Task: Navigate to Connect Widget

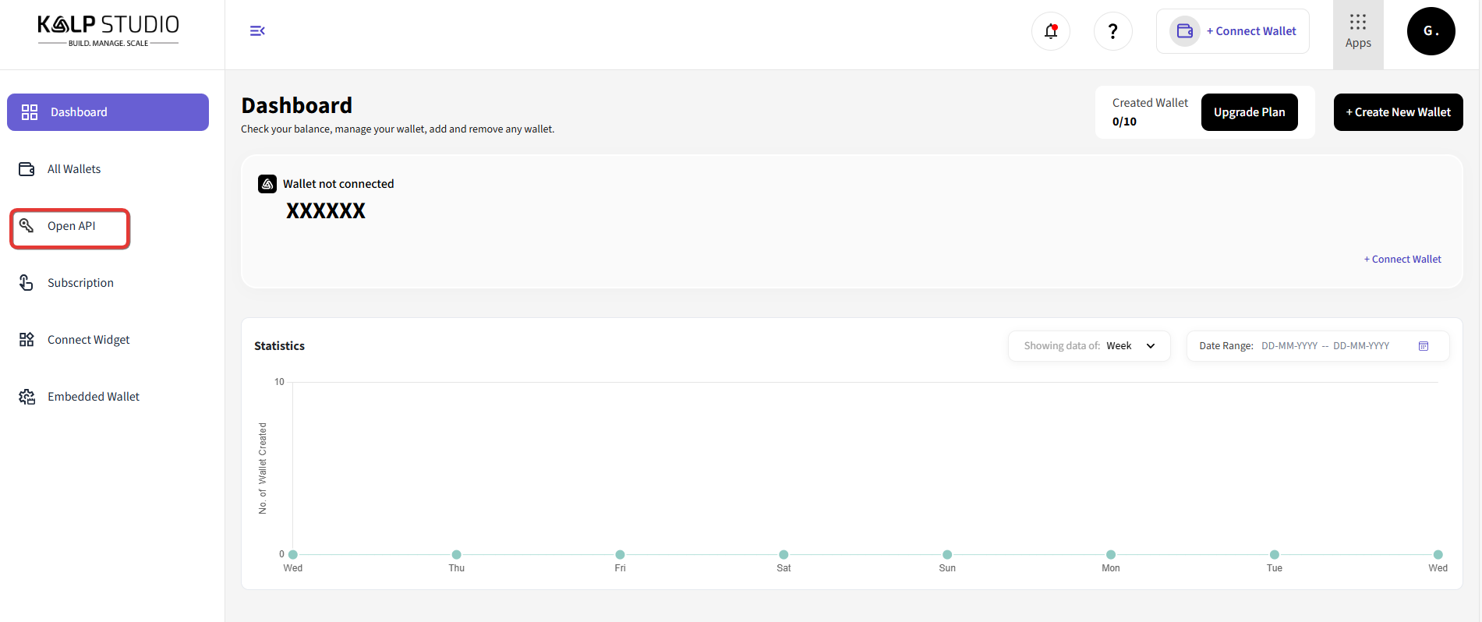Action: (x=88, y=340)
